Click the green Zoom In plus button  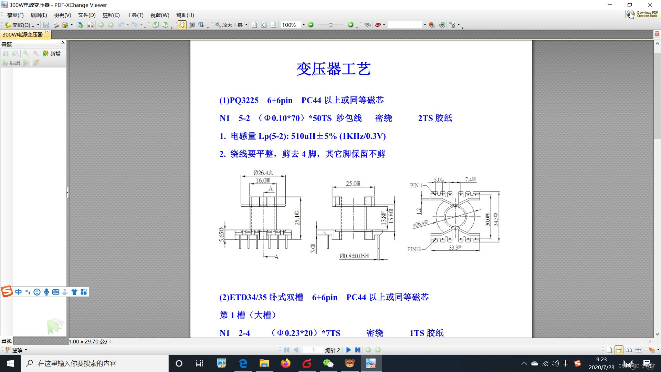350,25
